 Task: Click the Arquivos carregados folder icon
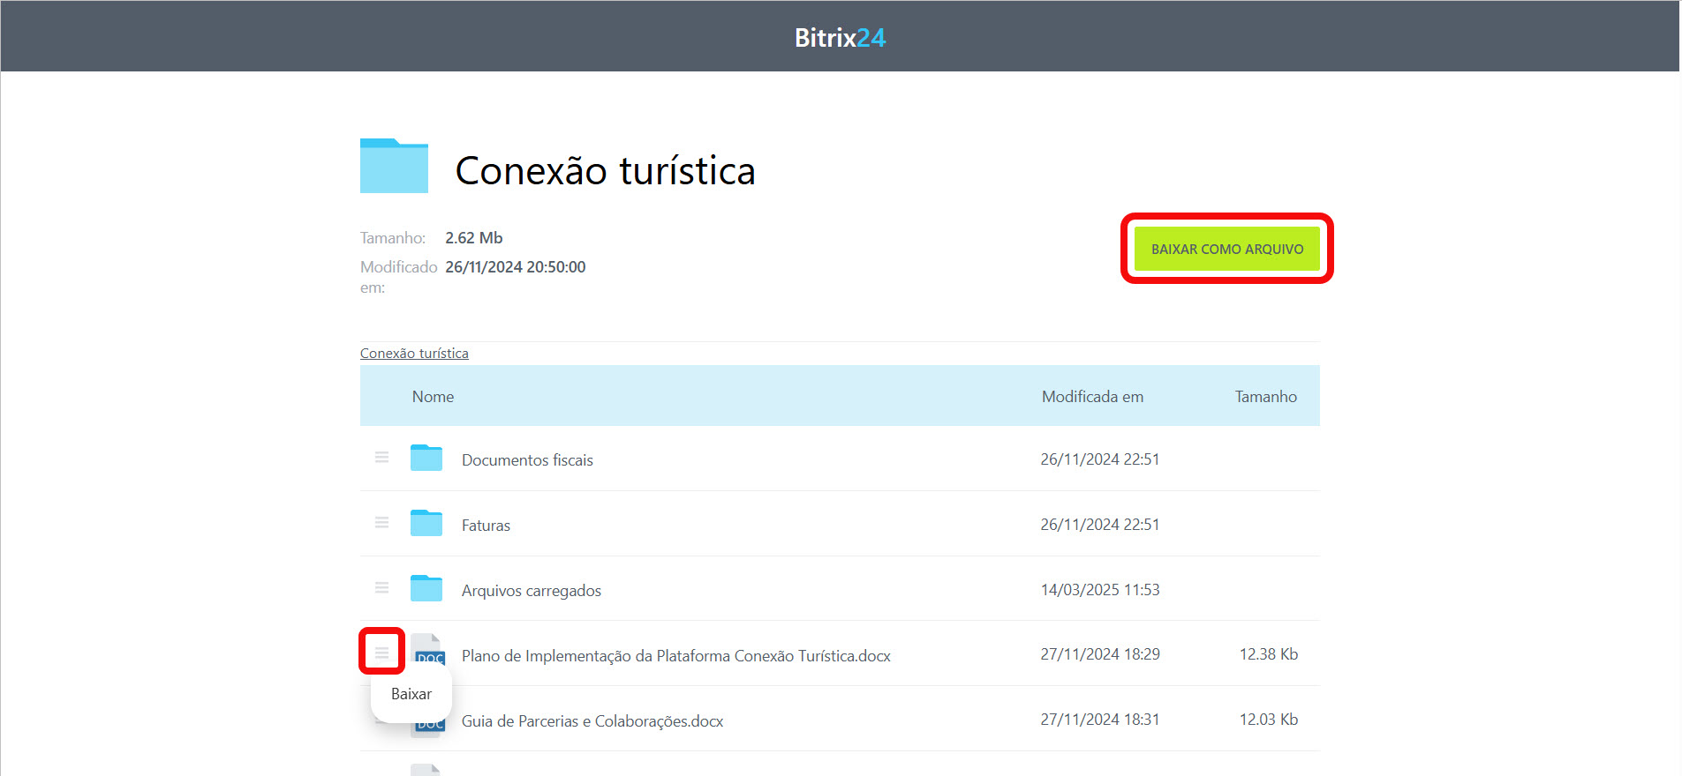pos(426,588)
